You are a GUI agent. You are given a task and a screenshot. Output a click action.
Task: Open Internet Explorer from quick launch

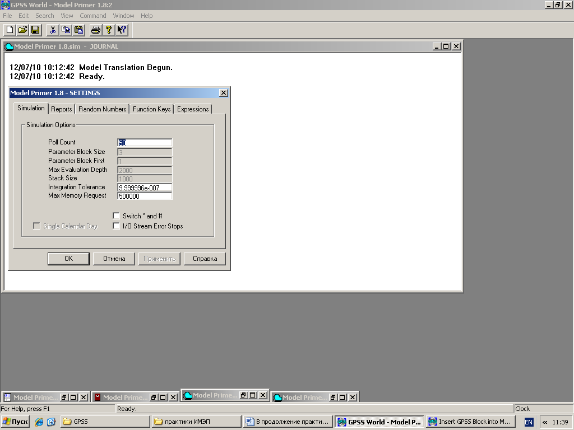(x=39, y=422)
